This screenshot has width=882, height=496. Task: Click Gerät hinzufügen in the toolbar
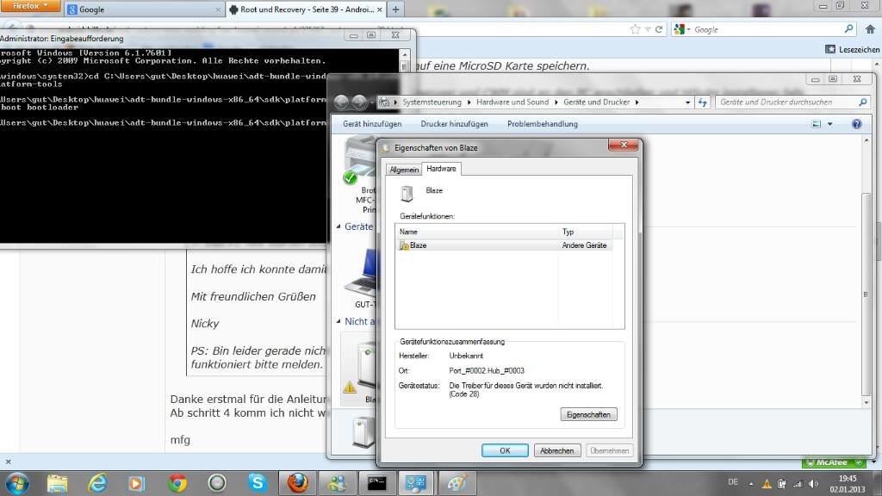tap(372, 124)
